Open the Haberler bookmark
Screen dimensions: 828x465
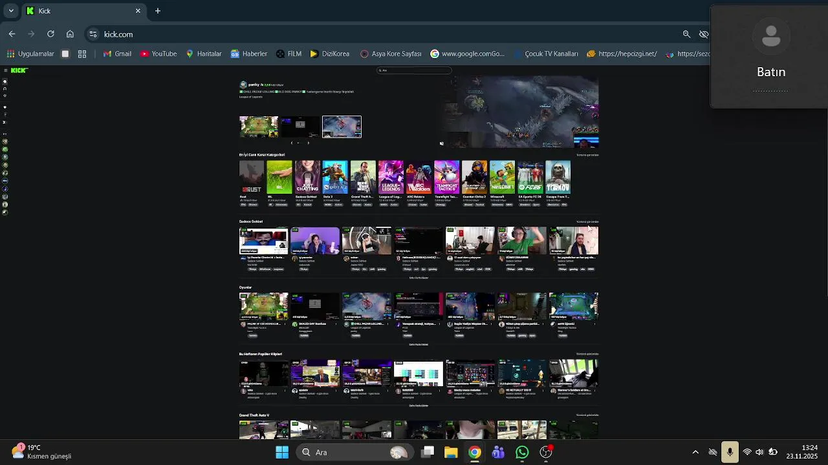point(248,54)
